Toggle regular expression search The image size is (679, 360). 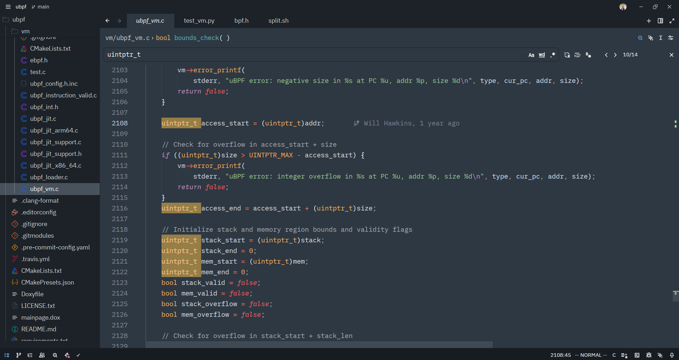pyautogui.click(x=553, y=55)
